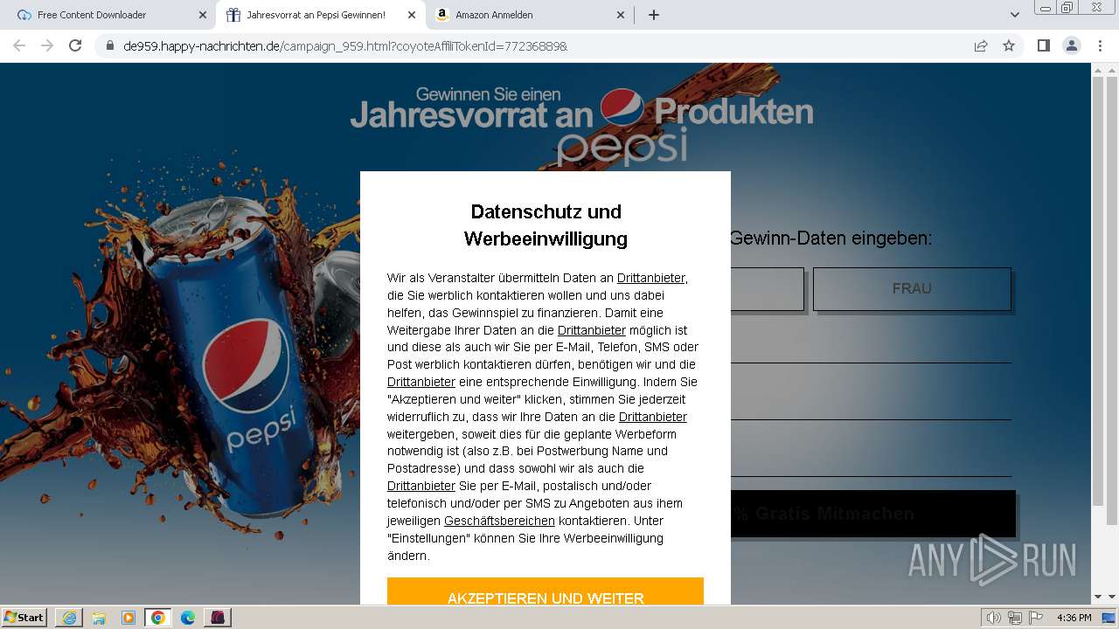Click the browser forward arrow

[x=47, y=45]
